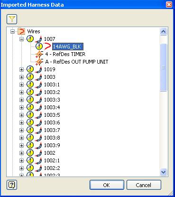Click the yellow filter funnel icon
Viewport: 175px width, 197px height.
tap(12, 19)
